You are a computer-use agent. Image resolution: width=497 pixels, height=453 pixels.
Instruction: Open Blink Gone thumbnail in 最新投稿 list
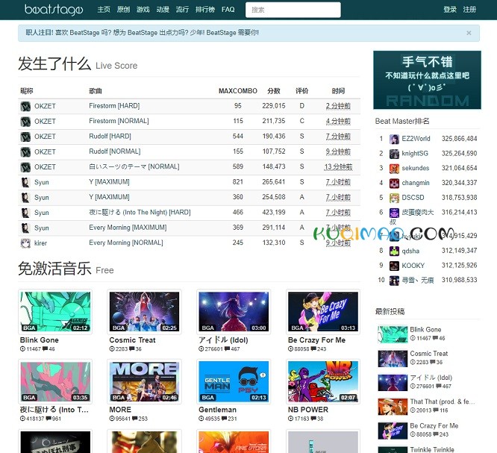pos(393,334)
